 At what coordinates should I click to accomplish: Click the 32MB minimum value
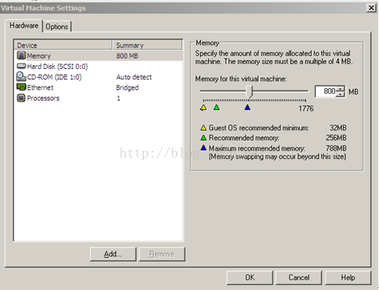click(338, 127)
